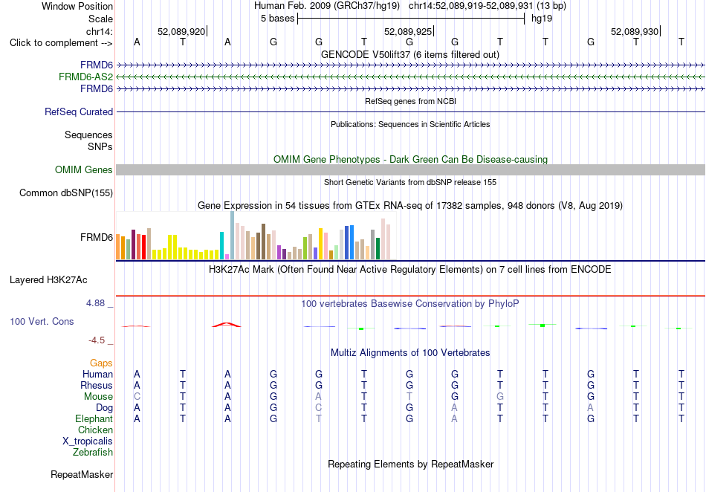Open the Common dbSNP(155) track label

pos(65,192)
